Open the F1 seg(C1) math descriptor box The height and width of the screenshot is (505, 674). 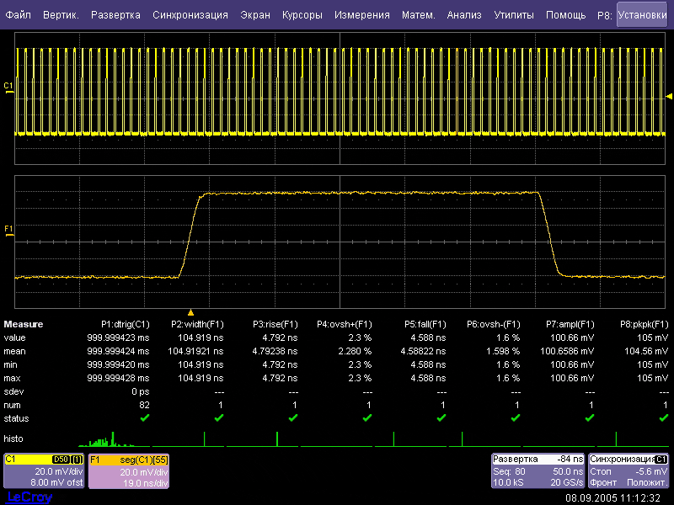click(x=128, y=471)
